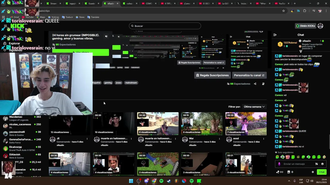The image size is (330, 185).
Task: Expand the Última semana filter dropdown
Action: pyautogui.click(x=254, y=107)
